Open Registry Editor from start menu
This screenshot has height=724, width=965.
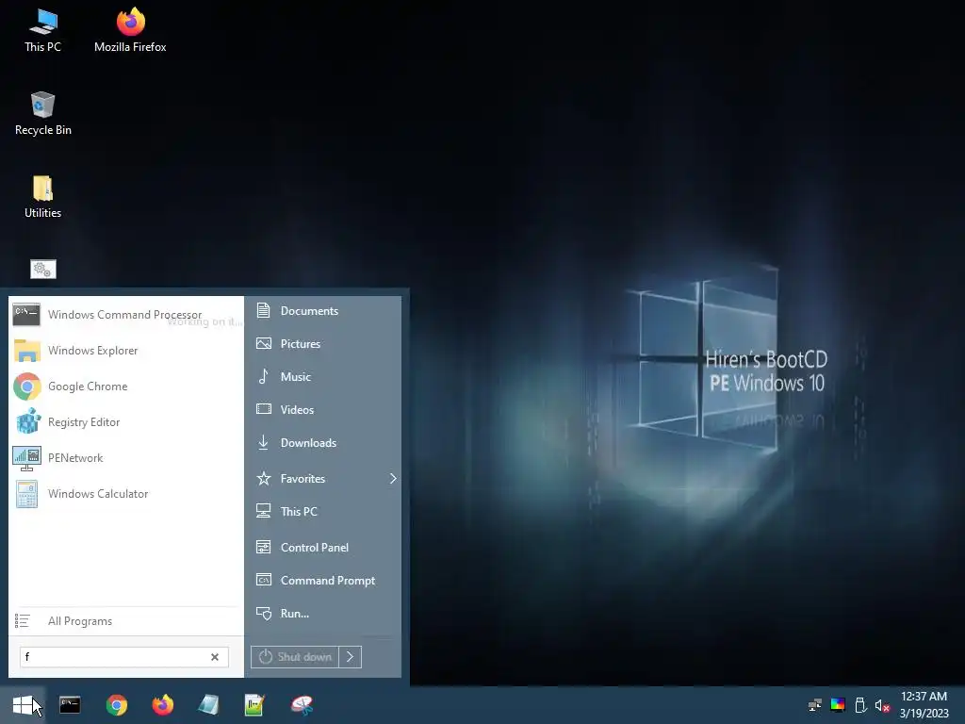coord(126,422)
